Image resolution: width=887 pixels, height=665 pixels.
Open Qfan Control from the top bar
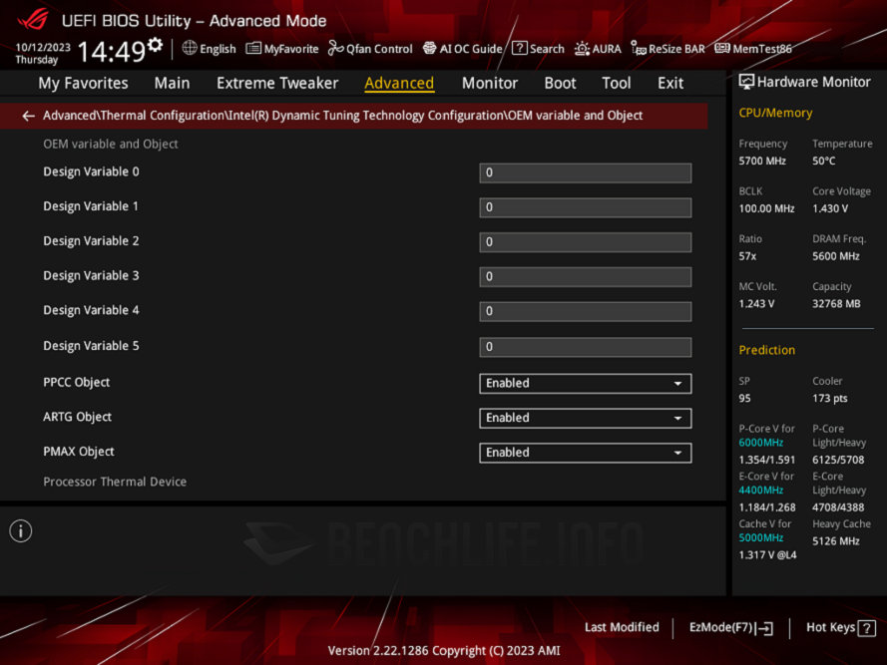[x=370, y=48]
